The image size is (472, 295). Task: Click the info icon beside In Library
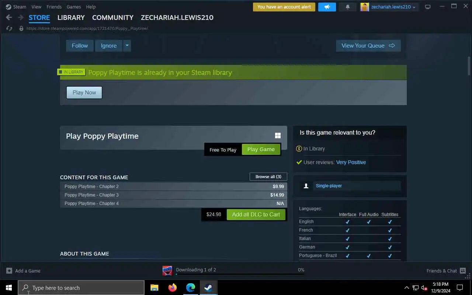(299, 149)
